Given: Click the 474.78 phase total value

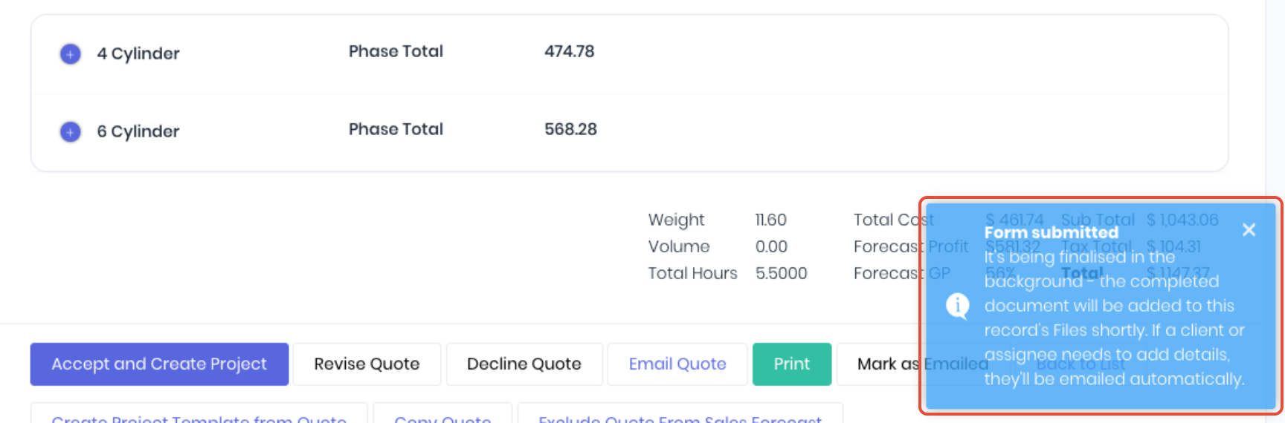Looking at the screenshot, I should click(x=570, y=51).
